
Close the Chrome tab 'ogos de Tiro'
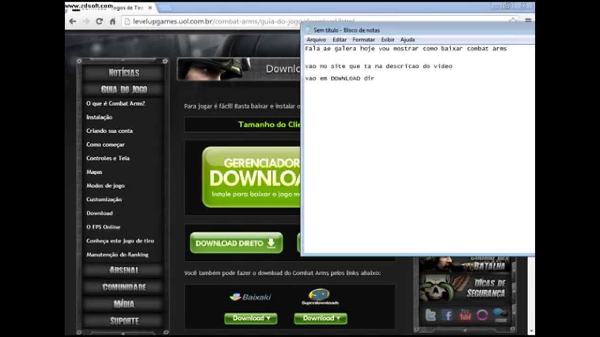click(150, 7)
